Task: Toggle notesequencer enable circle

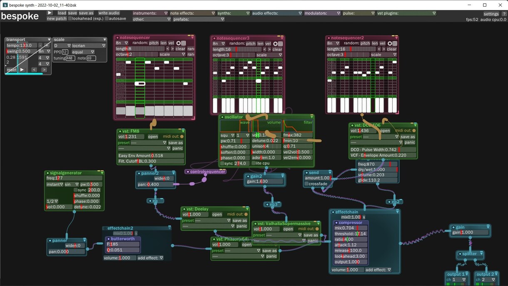Action: point(118,38)
